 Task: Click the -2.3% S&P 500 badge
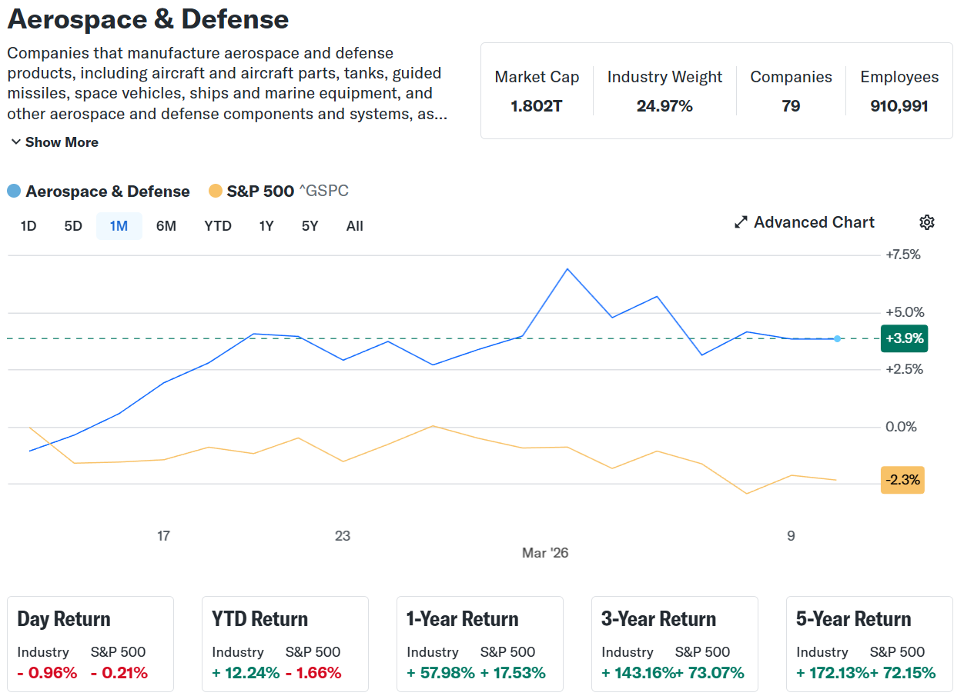pos(902,480)
